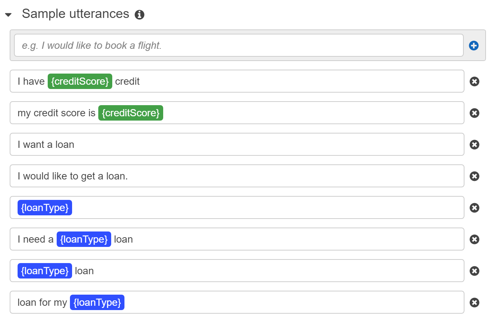
Task: Remove the "{loanType} loan" utterance
Action: (x=474, y=271)
